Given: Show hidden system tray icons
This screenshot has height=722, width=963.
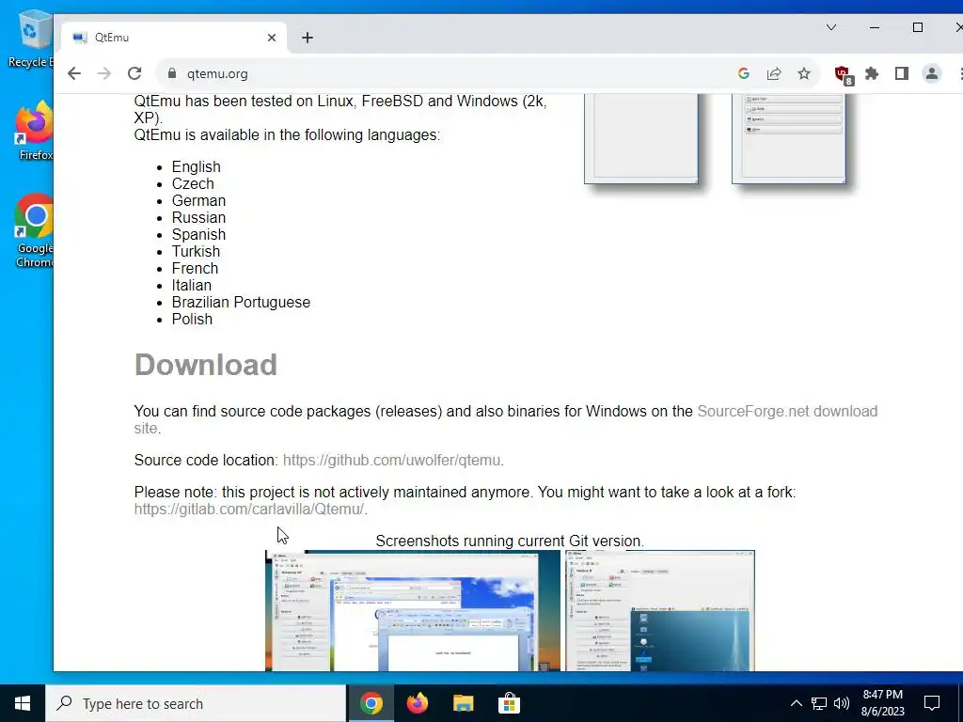Looking at the screenshot, I should [796, 703].
